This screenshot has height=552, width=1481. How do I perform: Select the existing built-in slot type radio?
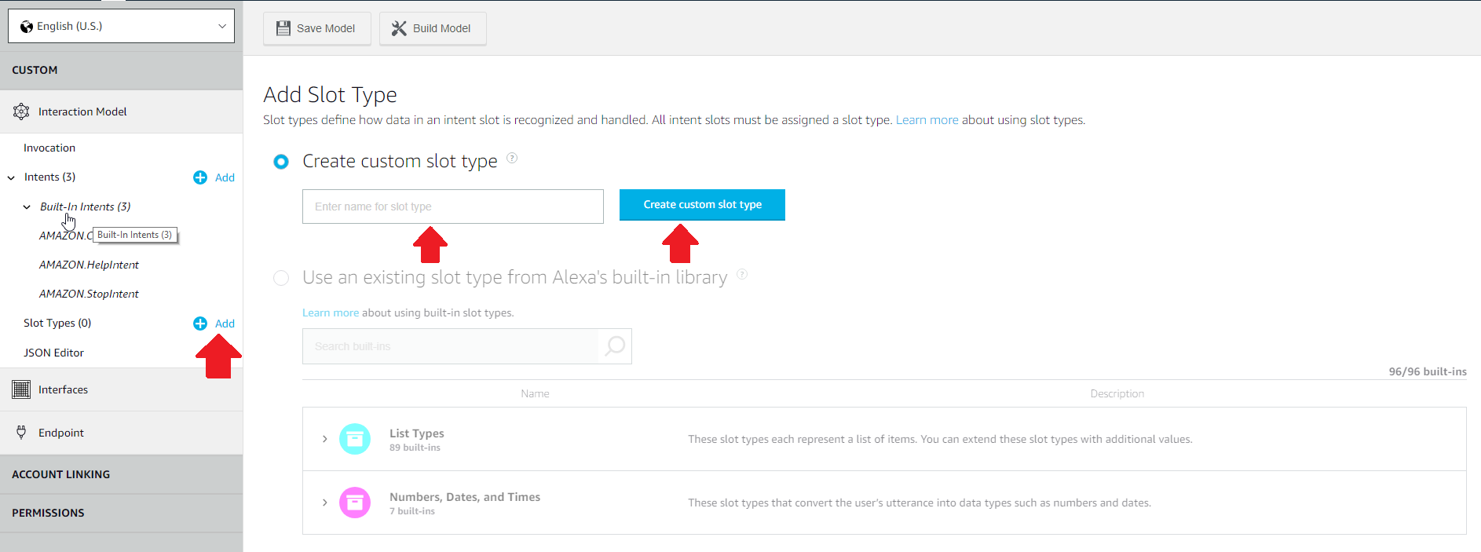pos(281,278)
